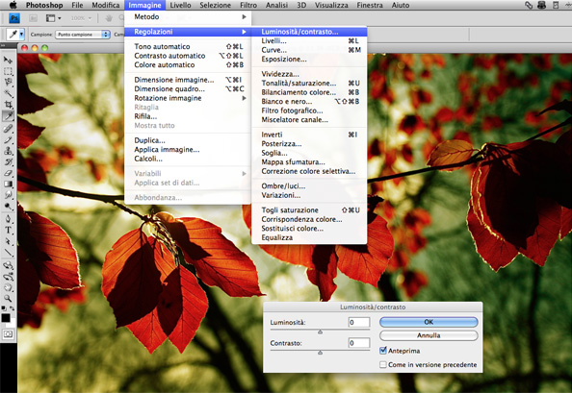Screen dimensions: 572x393
Task: Click OK in Luminosità/contrasto dialog
Action: [429, 322]
